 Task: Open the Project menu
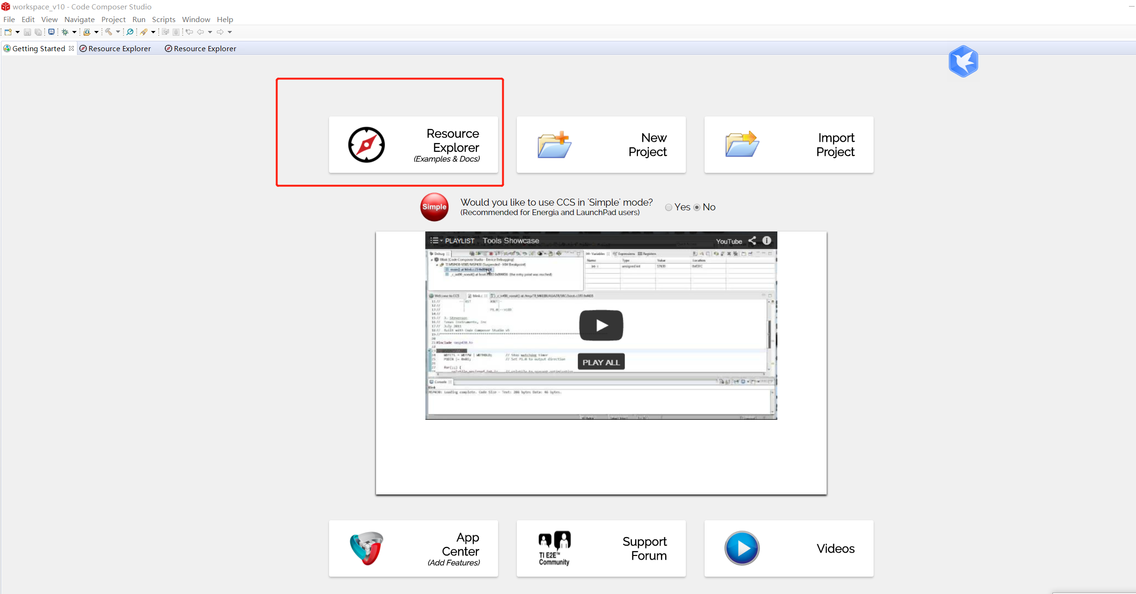[114, 19]
